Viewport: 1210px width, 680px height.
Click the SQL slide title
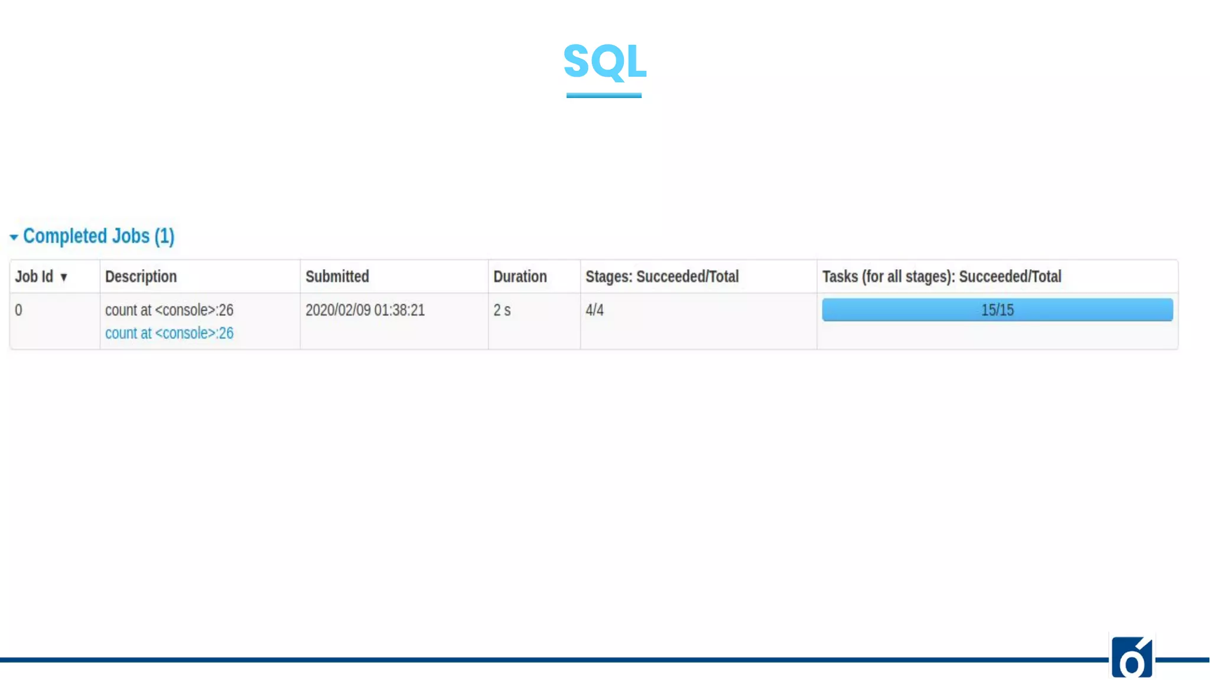coord(604,61)
